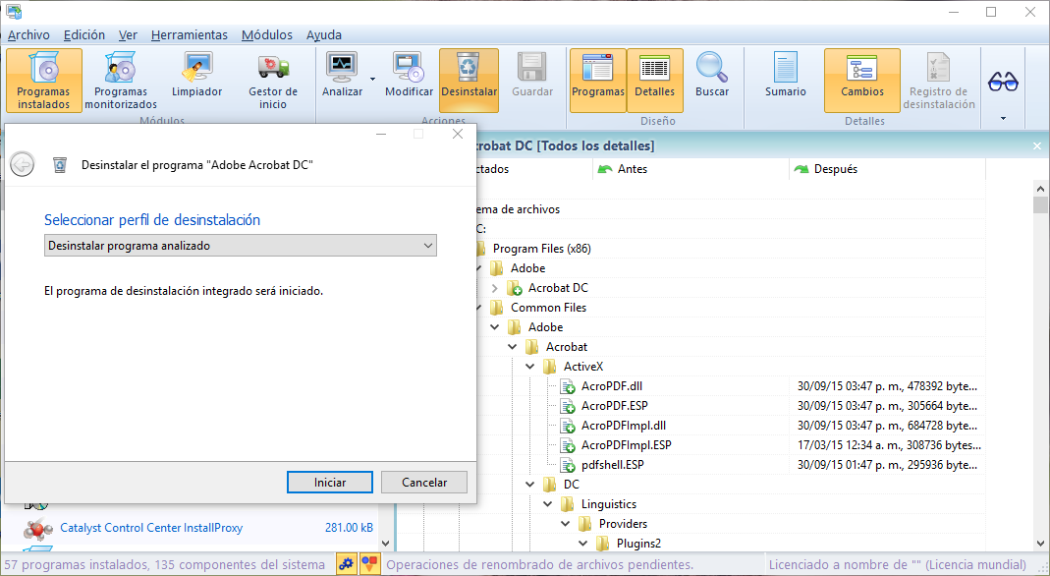The width and height of the screenshot is (1050, 576).
Task: Close the uninstall dialog
Action: click(458, 134)
